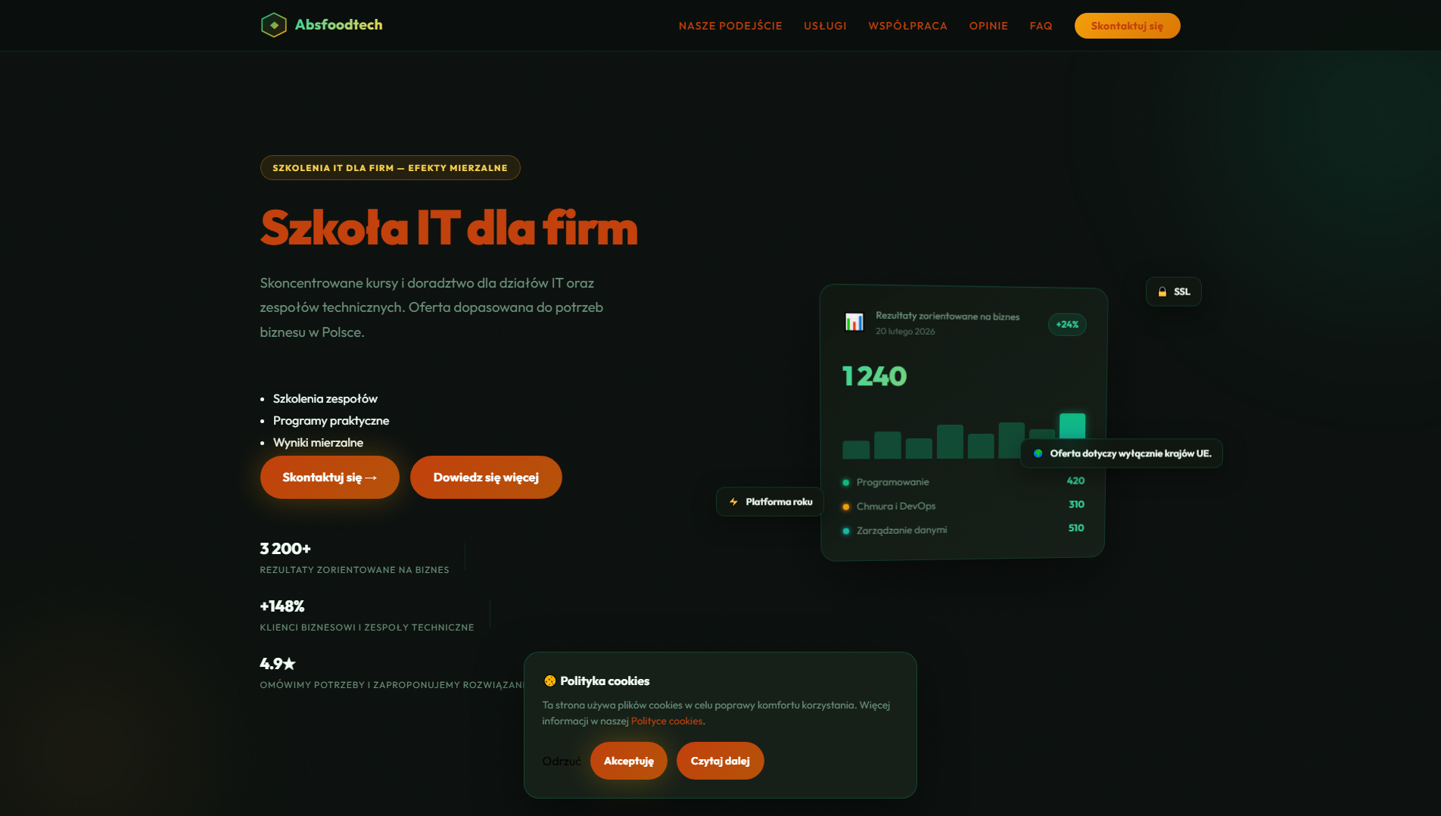Click the 420 value
This screenshot has width=1441, height=816.
pyautogui.click(x=1075, y=481)
